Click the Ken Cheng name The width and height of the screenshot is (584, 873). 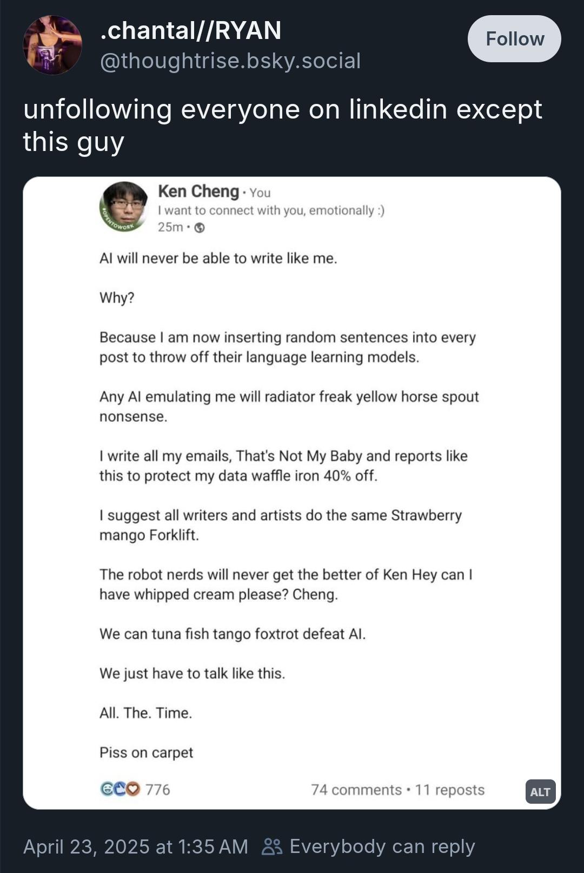(x=198, y=191)
